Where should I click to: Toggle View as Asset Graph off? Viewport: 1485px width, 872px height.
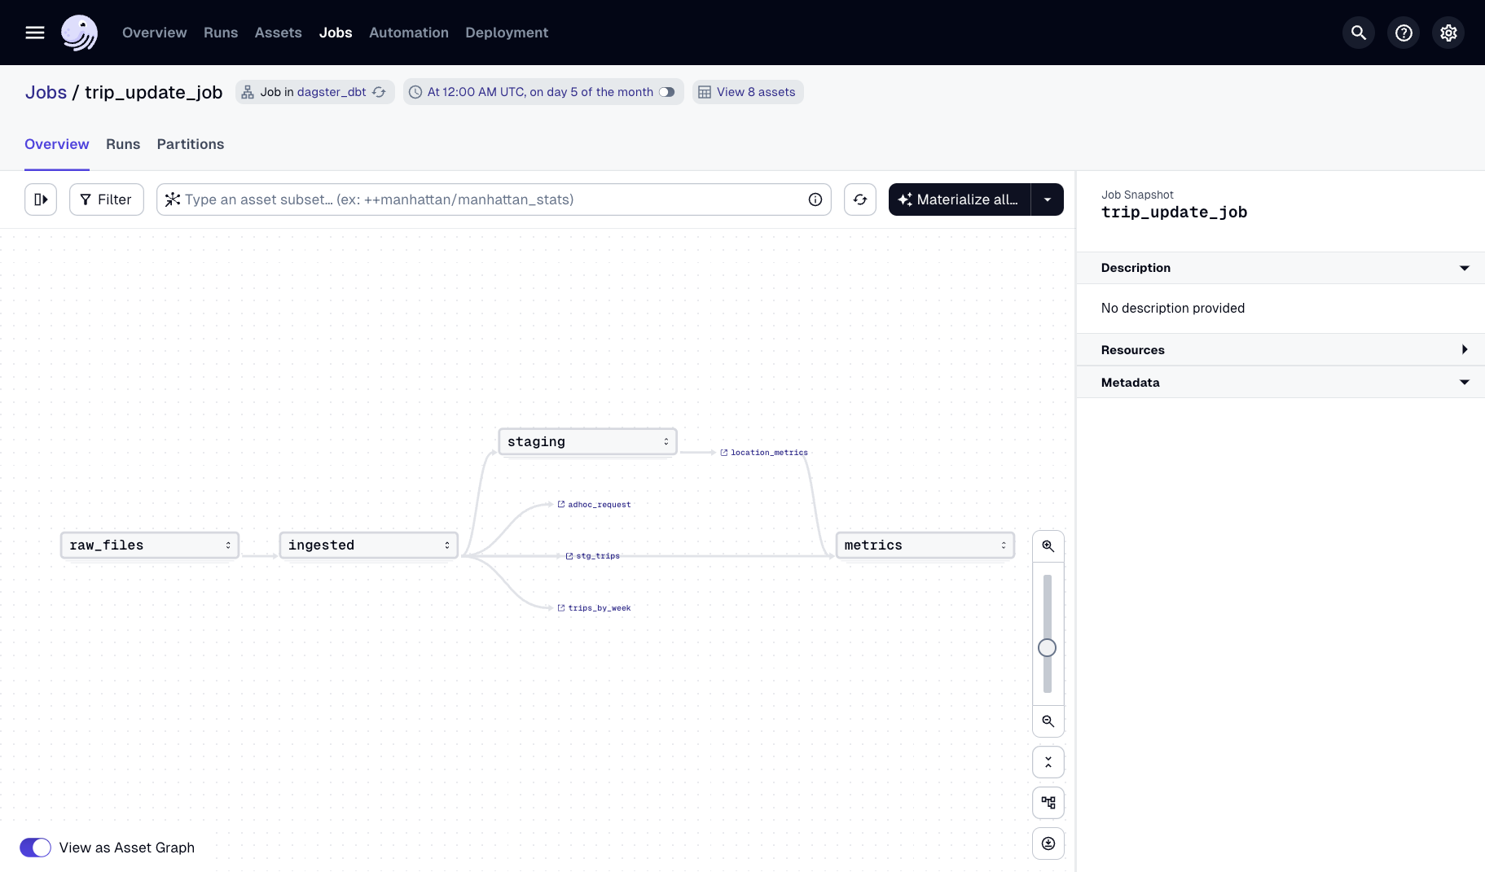(x=35, y=848)
